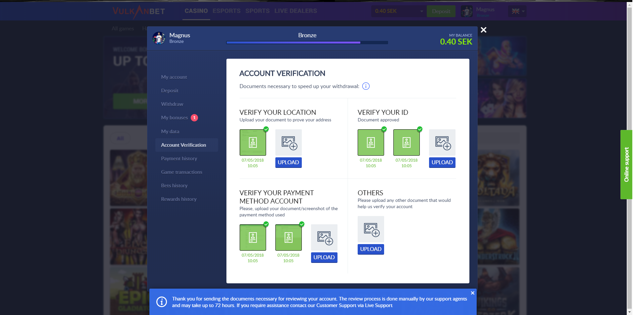
Task: Open My account in sidebar
Action: pos(174,77)
